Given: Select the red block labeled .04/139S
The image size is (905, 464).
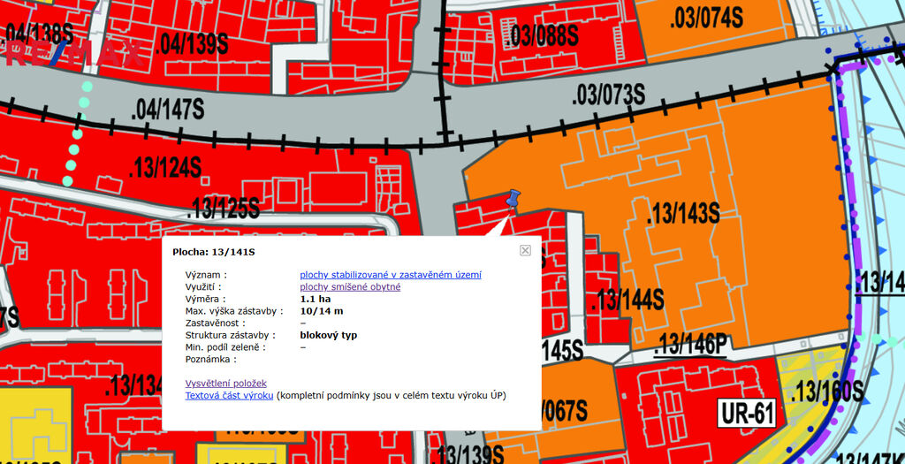Looking at the screenshot, I should [x=192, y=42].
